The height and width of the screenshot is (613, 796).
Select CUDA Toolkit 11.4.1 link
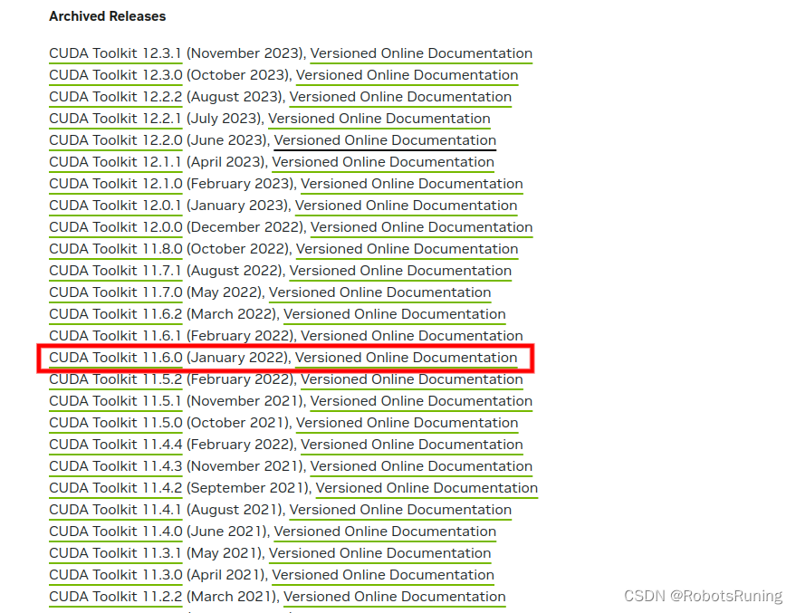(x=116, y=510)
